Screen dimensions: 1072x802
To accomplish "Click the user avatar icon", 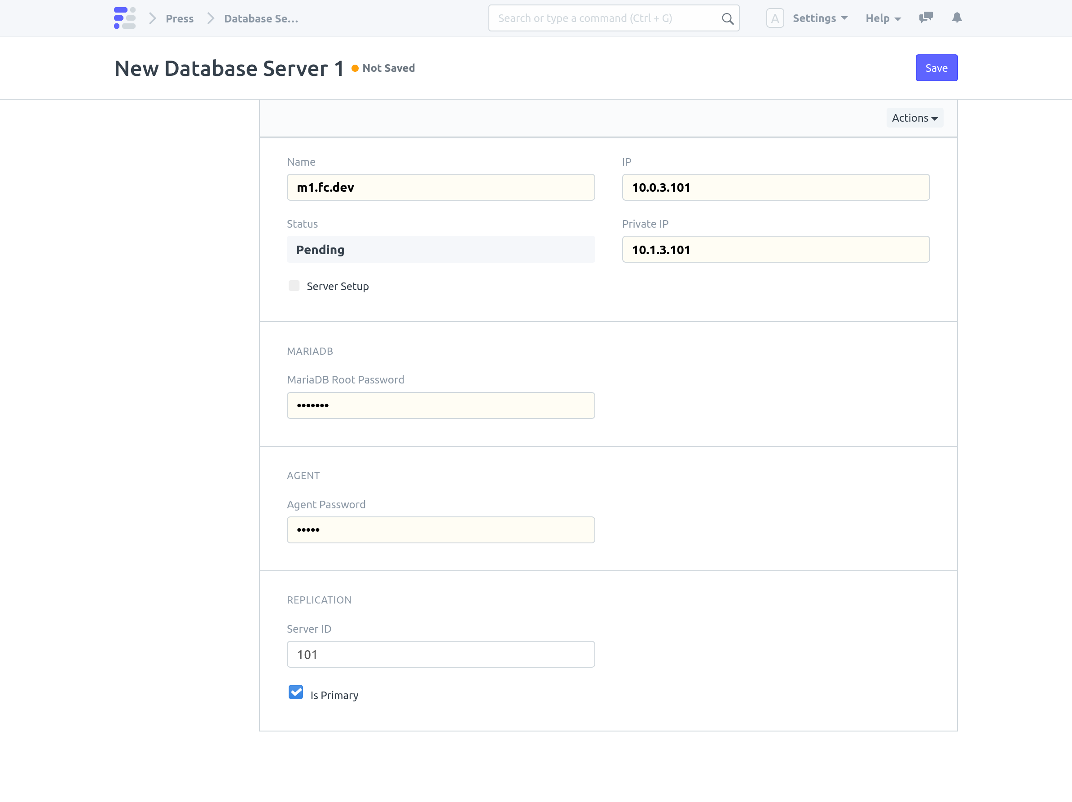I will coord(775,18).
